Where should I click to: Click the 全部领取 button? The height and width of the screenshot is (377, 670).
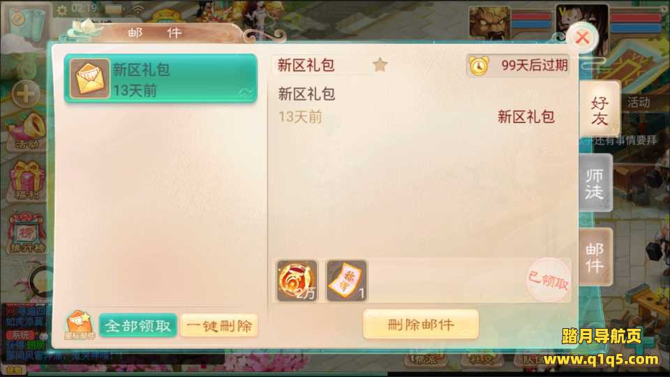137,326
